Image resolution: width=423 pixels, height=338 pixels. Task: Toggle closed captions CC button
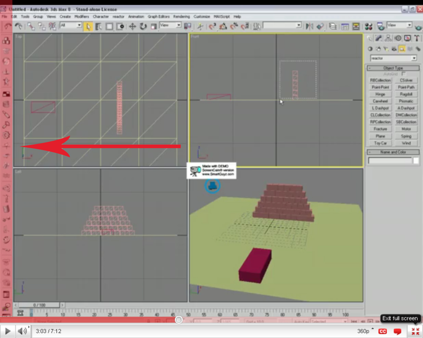[383, 331]
